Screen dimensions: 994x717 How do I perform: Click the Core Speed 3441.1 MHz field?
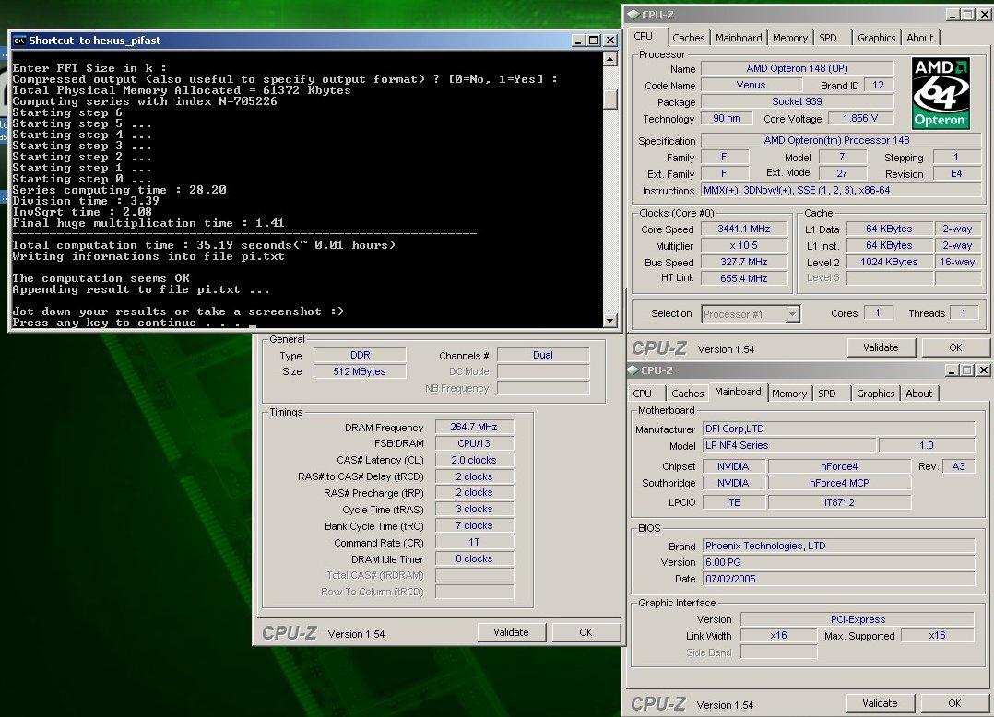744,229
